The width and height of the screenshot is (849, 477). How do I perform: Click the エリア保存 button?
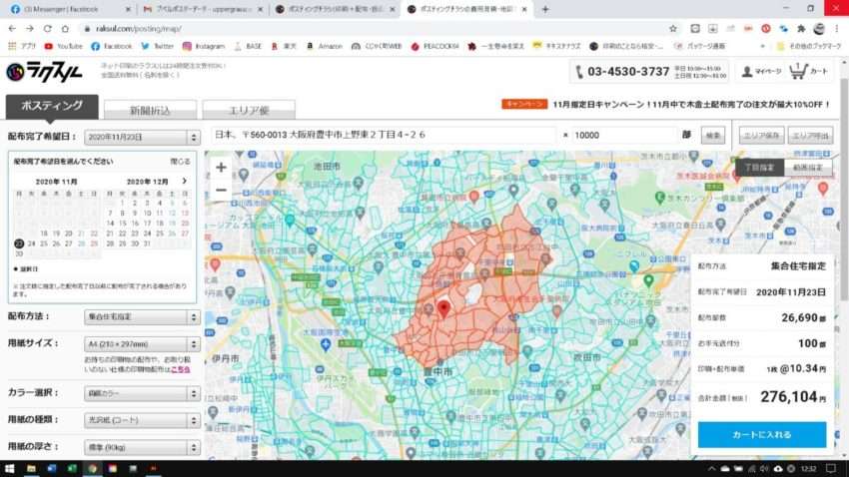[x=761, y=136]
